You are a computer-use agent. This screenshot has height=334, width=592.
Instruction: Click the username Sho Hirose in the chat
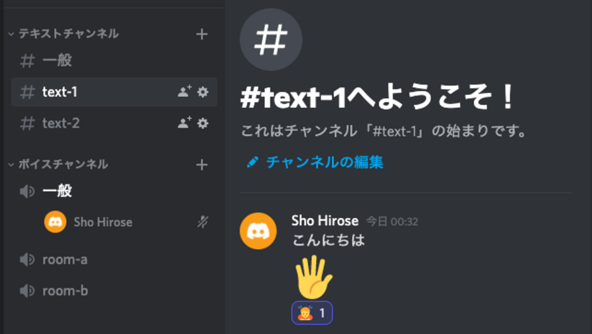click(x=324, y=220)
